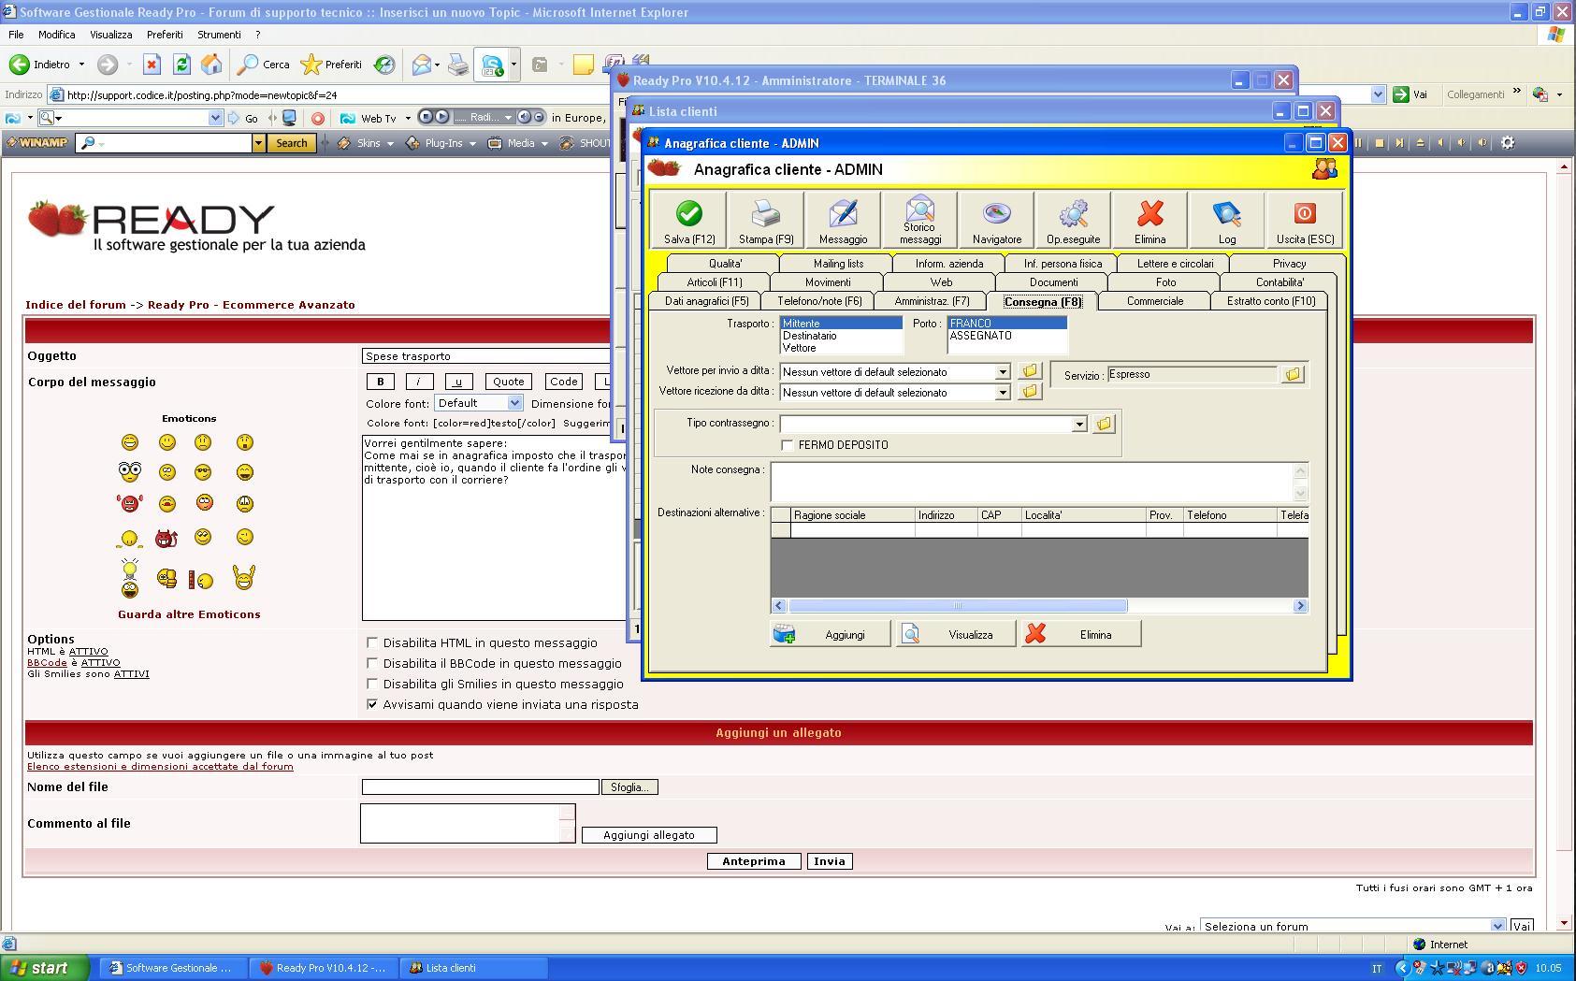The width and height of the screenshot is (1576, 981).
Task: Click the Windows Start button
Action: tap(45, 968)
